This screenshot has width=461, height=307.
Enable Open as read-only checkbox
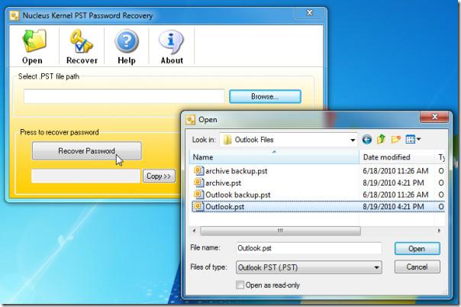(240, 285)
